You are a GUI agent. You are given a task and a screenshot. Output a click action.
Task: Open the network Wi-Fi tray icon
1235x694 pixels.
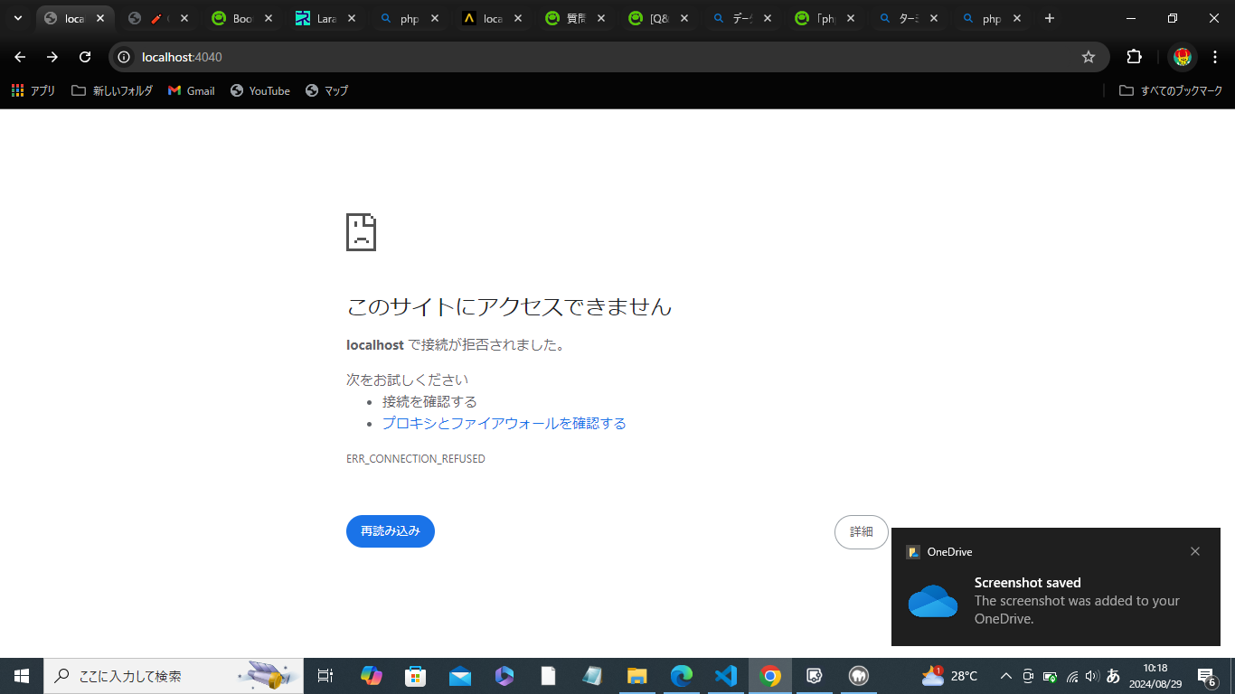tap(1072, 676)
